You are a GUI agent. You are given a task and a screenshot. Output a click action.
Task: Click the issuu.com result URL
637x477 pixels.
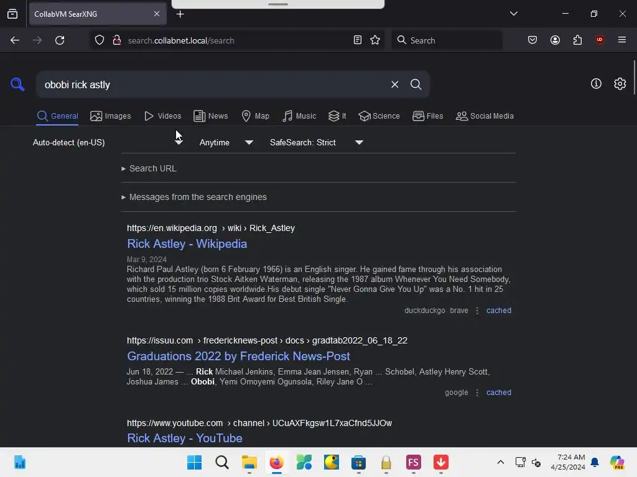[267, 340]
